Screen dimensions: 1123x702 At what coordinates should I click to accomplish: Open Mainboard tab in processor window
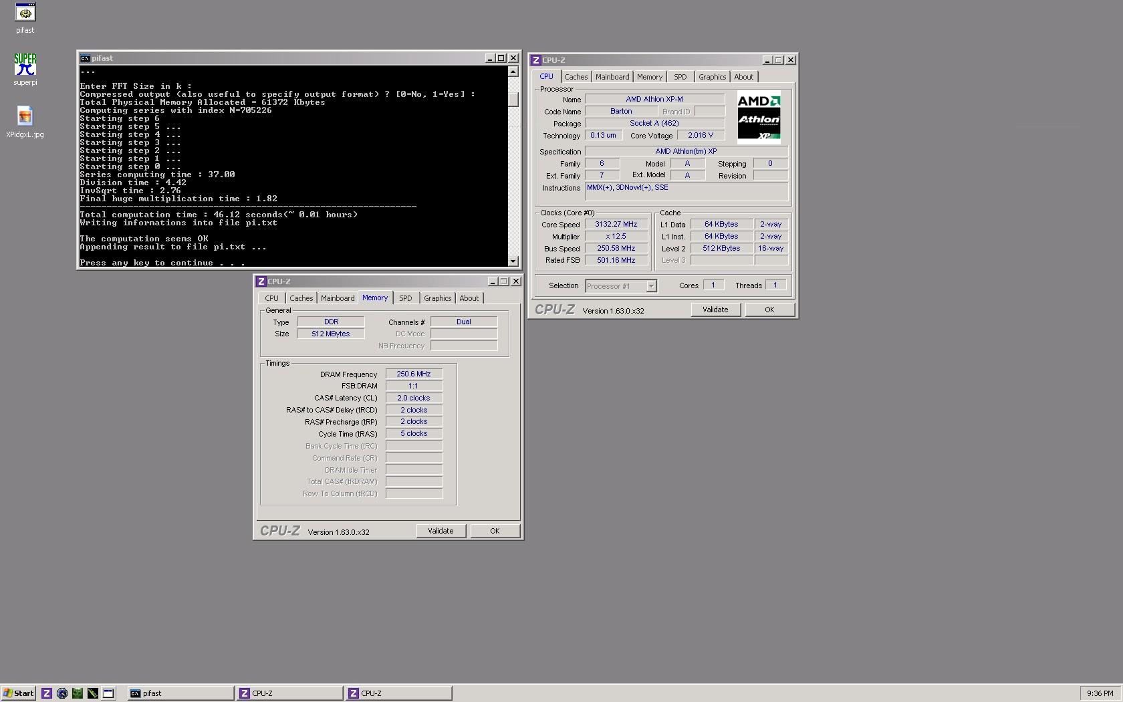tap(612, 77)
